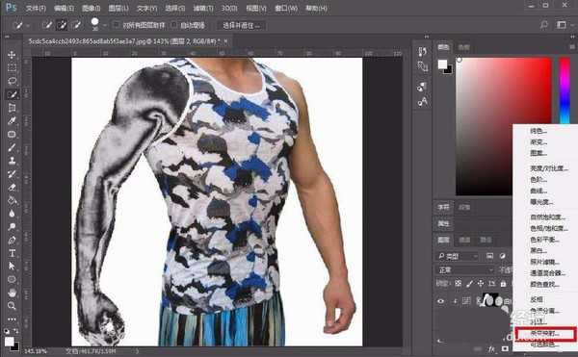Choose 渐变映射 highlighted in the adjustment menu

(545, 334)
